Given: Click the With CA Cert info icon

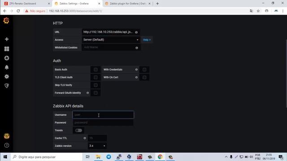Looking at the screenshot, I should click(136, 77).
